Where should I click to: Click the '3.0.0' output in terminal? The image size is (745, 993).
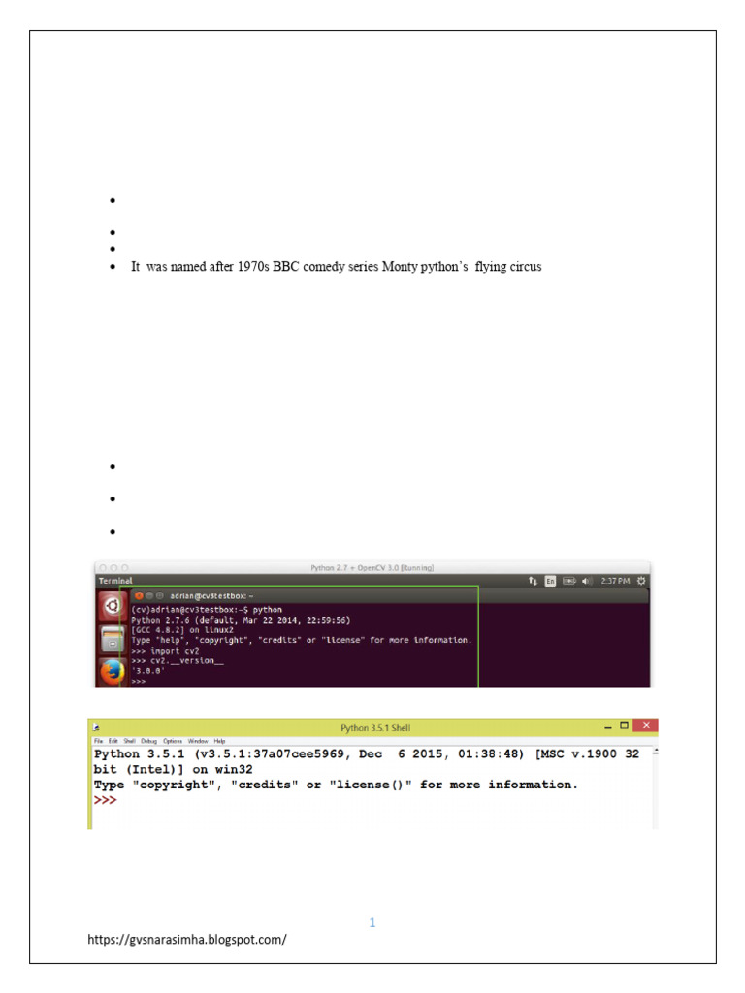click(147, 671)
